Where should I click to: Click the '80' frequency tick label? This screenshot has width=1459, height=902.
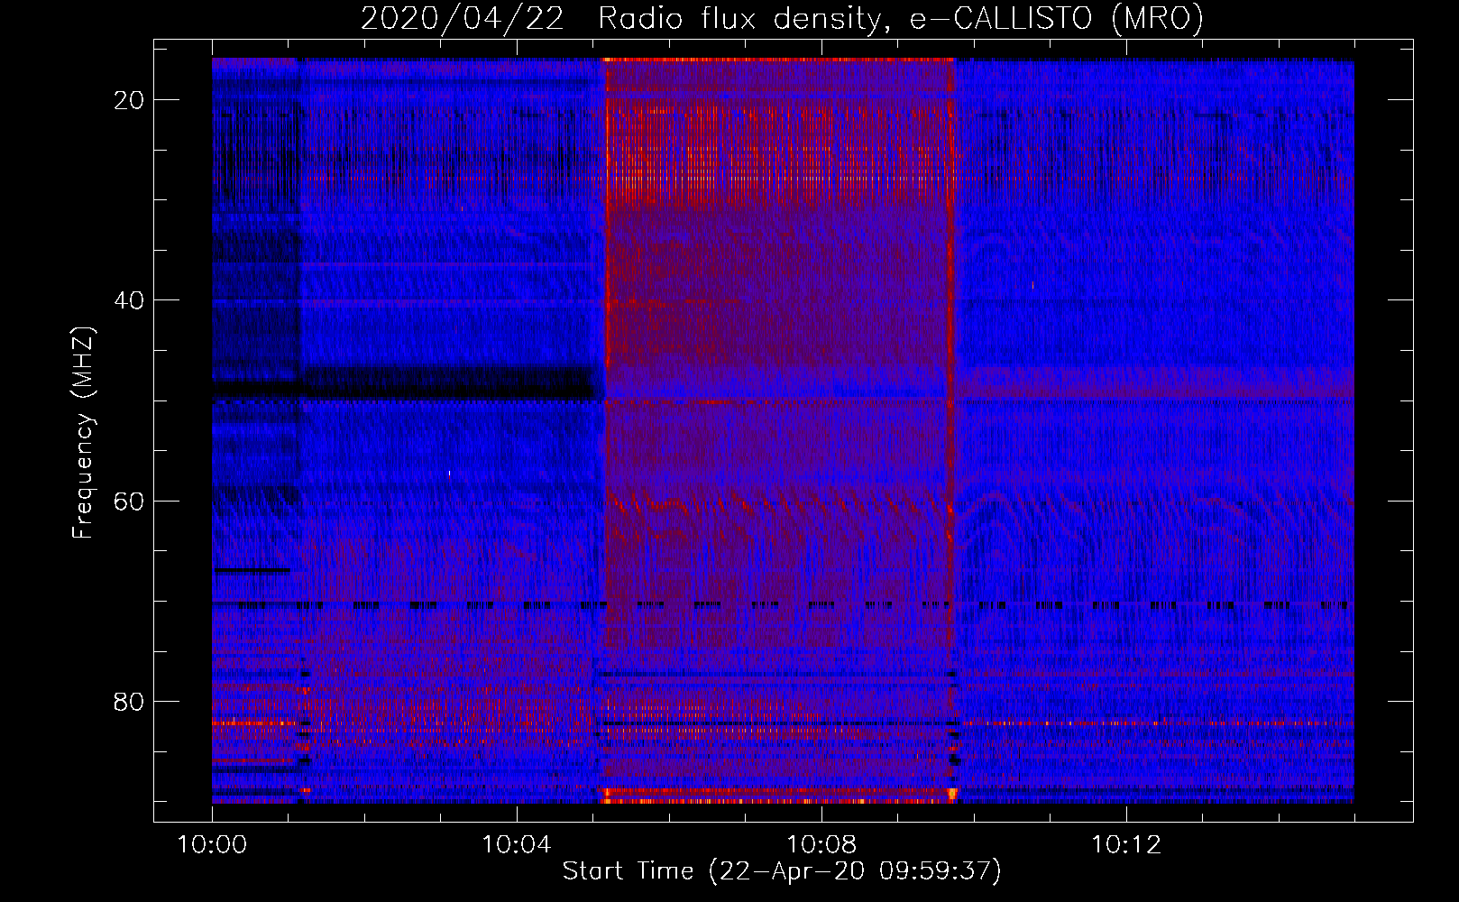(129, 701)
